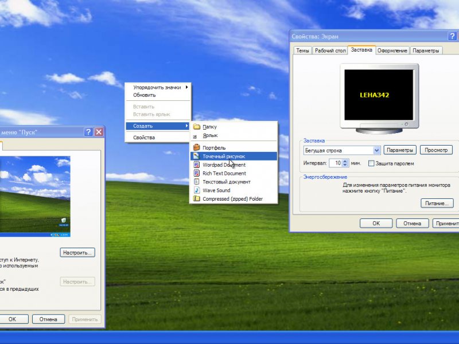Select Создать in the context menu
Image resolution: width=459 pixels, height=344 pixels.
coord(158,126)
